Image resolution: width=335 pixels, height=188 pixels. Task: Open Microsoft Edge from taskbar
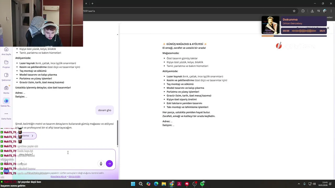[156, 184]
